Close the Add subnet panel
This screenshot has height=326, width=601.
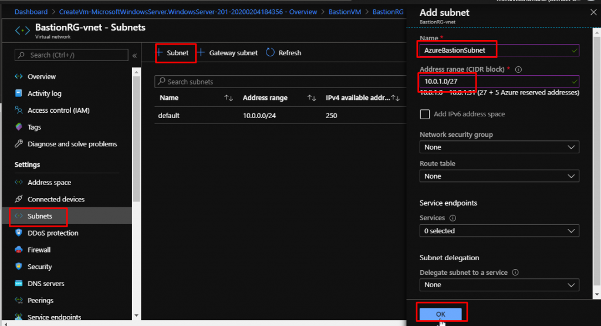point(593,12)
